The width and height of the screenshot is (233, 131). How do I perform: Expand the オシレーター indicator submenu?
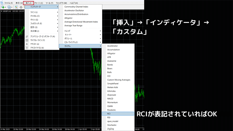click(x=80, y=35)
